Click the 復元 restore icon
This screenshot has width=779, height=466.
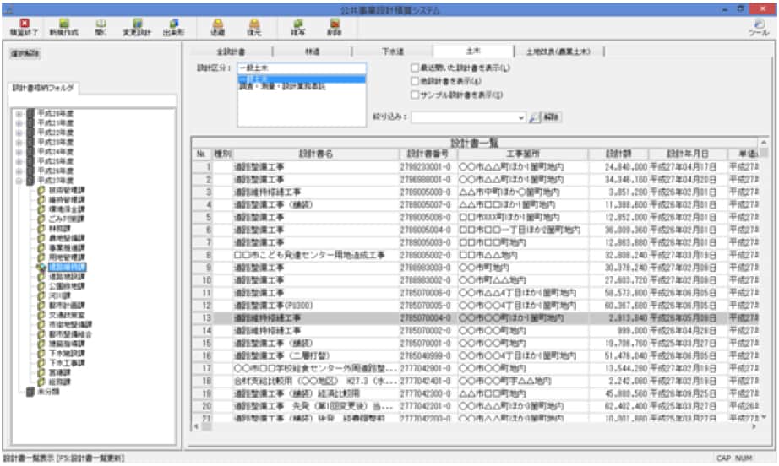(253, 24)
